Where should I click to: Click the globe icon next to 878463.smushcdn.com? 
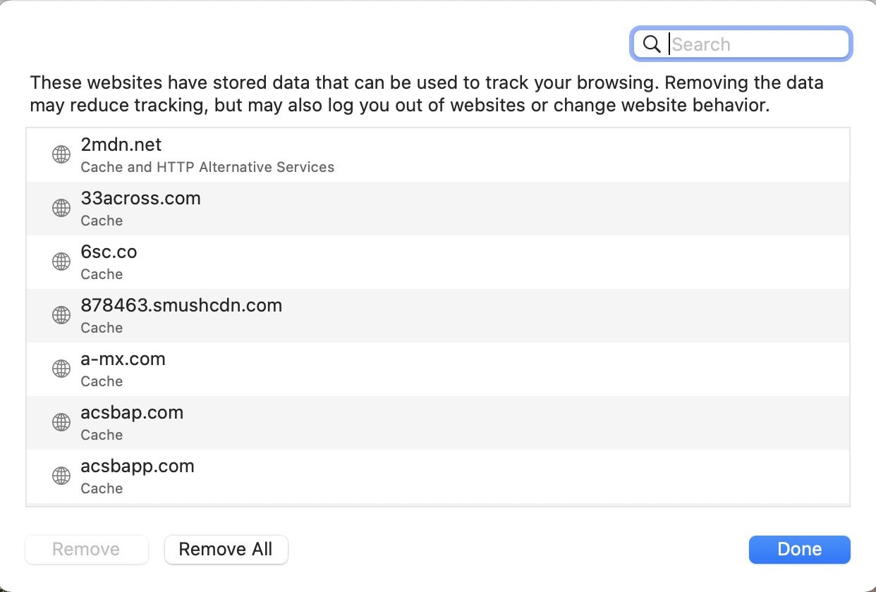tap(61, 315)
